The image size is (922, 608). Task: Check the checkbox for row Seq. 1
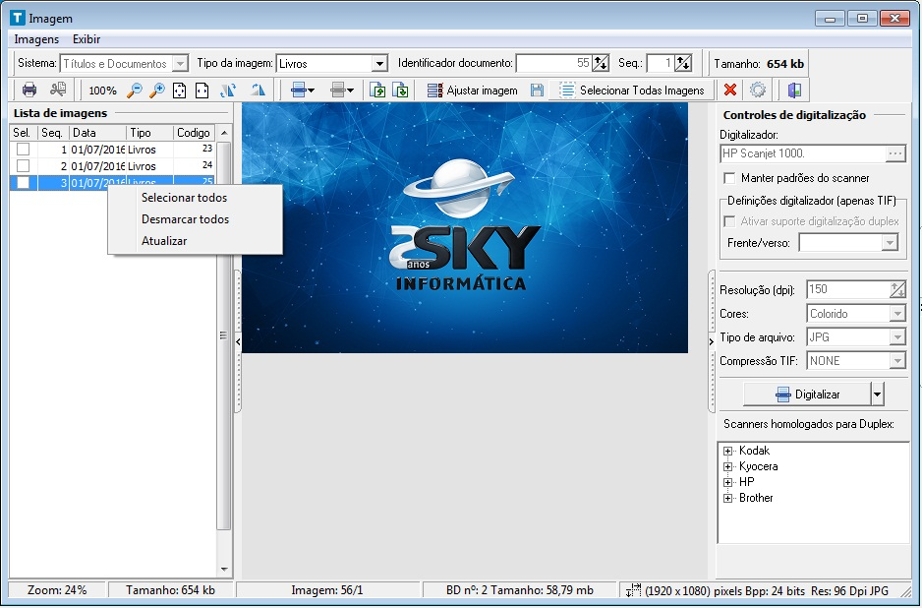click(23, 149)
